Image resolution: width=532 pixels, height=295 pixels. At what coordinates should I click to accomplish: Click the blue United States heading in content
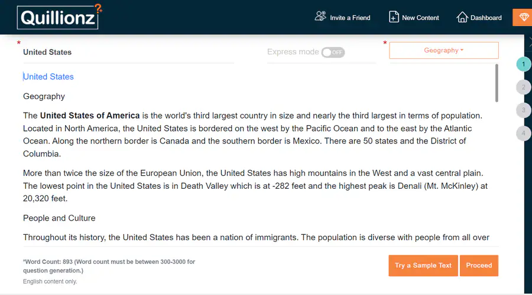click(48, 77)
